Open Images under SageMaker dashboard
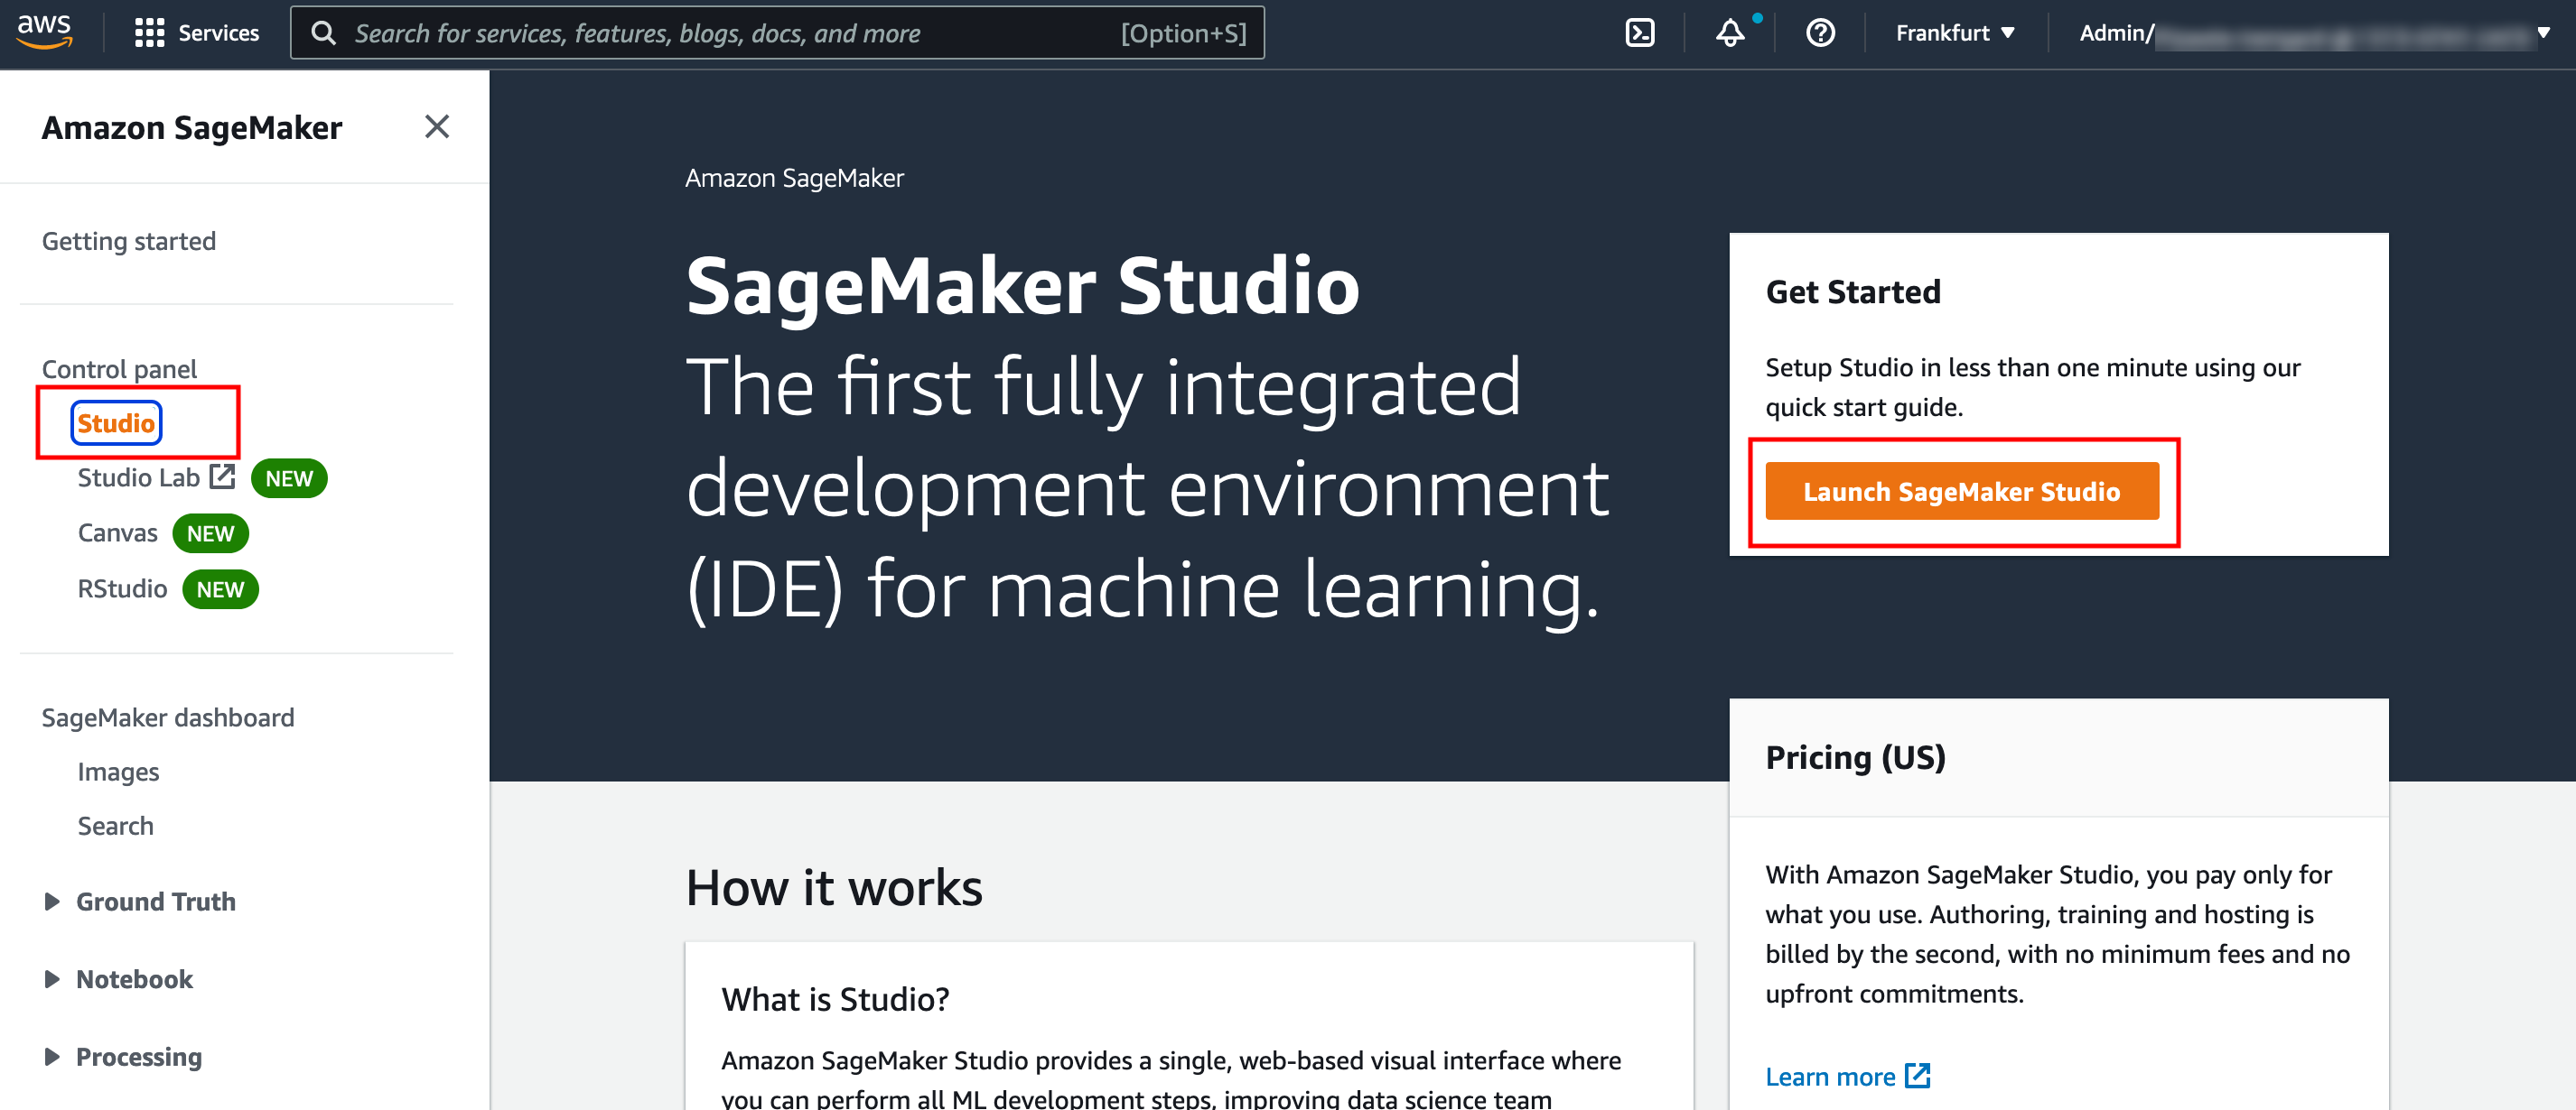Image resolution: width=2576 pixels, height=1110 pixels. pos(118,772)
